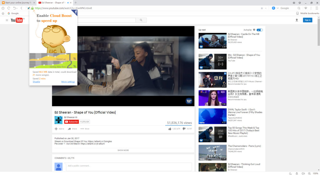Viewport: 320px width, 175px height.
Task: Click the Share button under the video
Action: pos(72,129)
